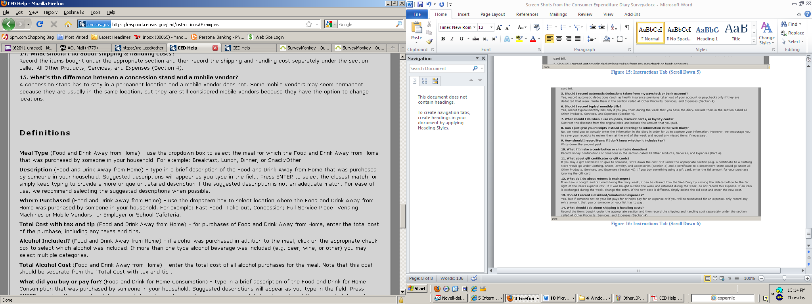Viewport: 812px width, 304px height.
Task: Center the paragraph text in Word
Action: [x=559, y=39]
